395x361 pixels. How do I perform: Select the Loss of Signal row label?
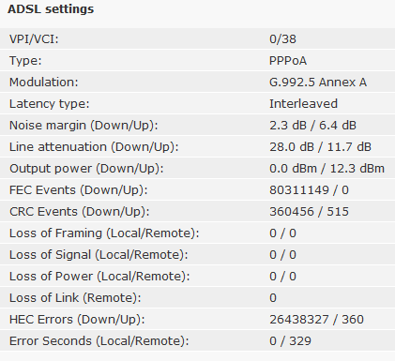click(x=99, y=255)
